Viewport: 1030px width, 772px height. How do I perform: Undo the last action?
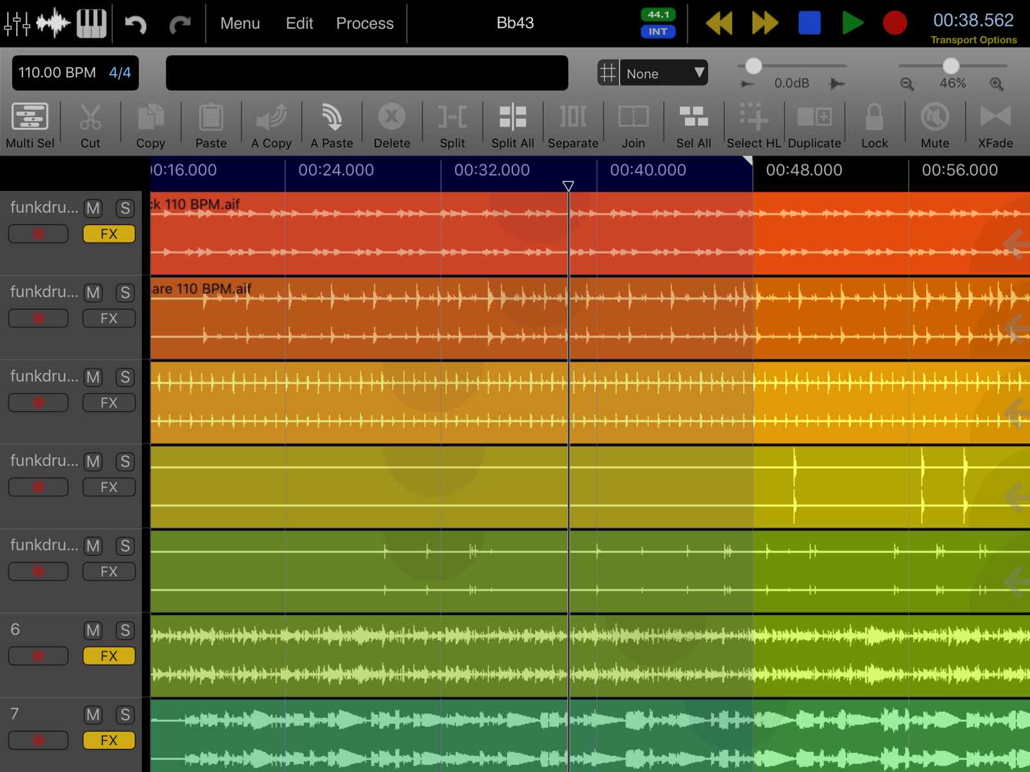(x=136, y=24)
